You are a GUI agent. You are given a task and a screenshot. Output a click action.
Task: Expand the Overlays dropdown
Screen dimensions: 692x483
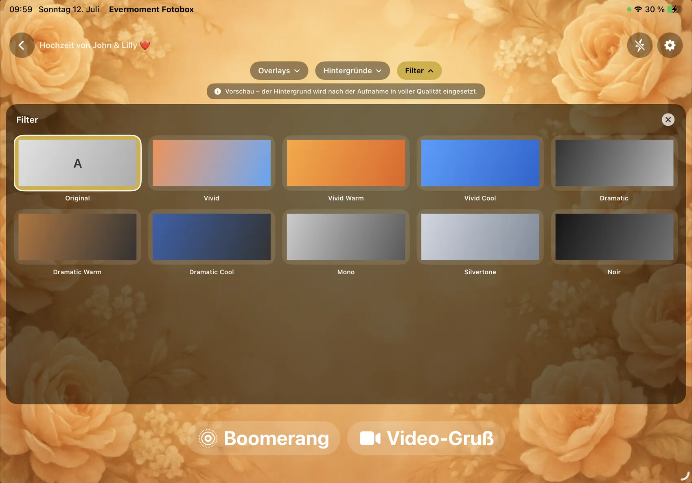[x=279, y=71]
